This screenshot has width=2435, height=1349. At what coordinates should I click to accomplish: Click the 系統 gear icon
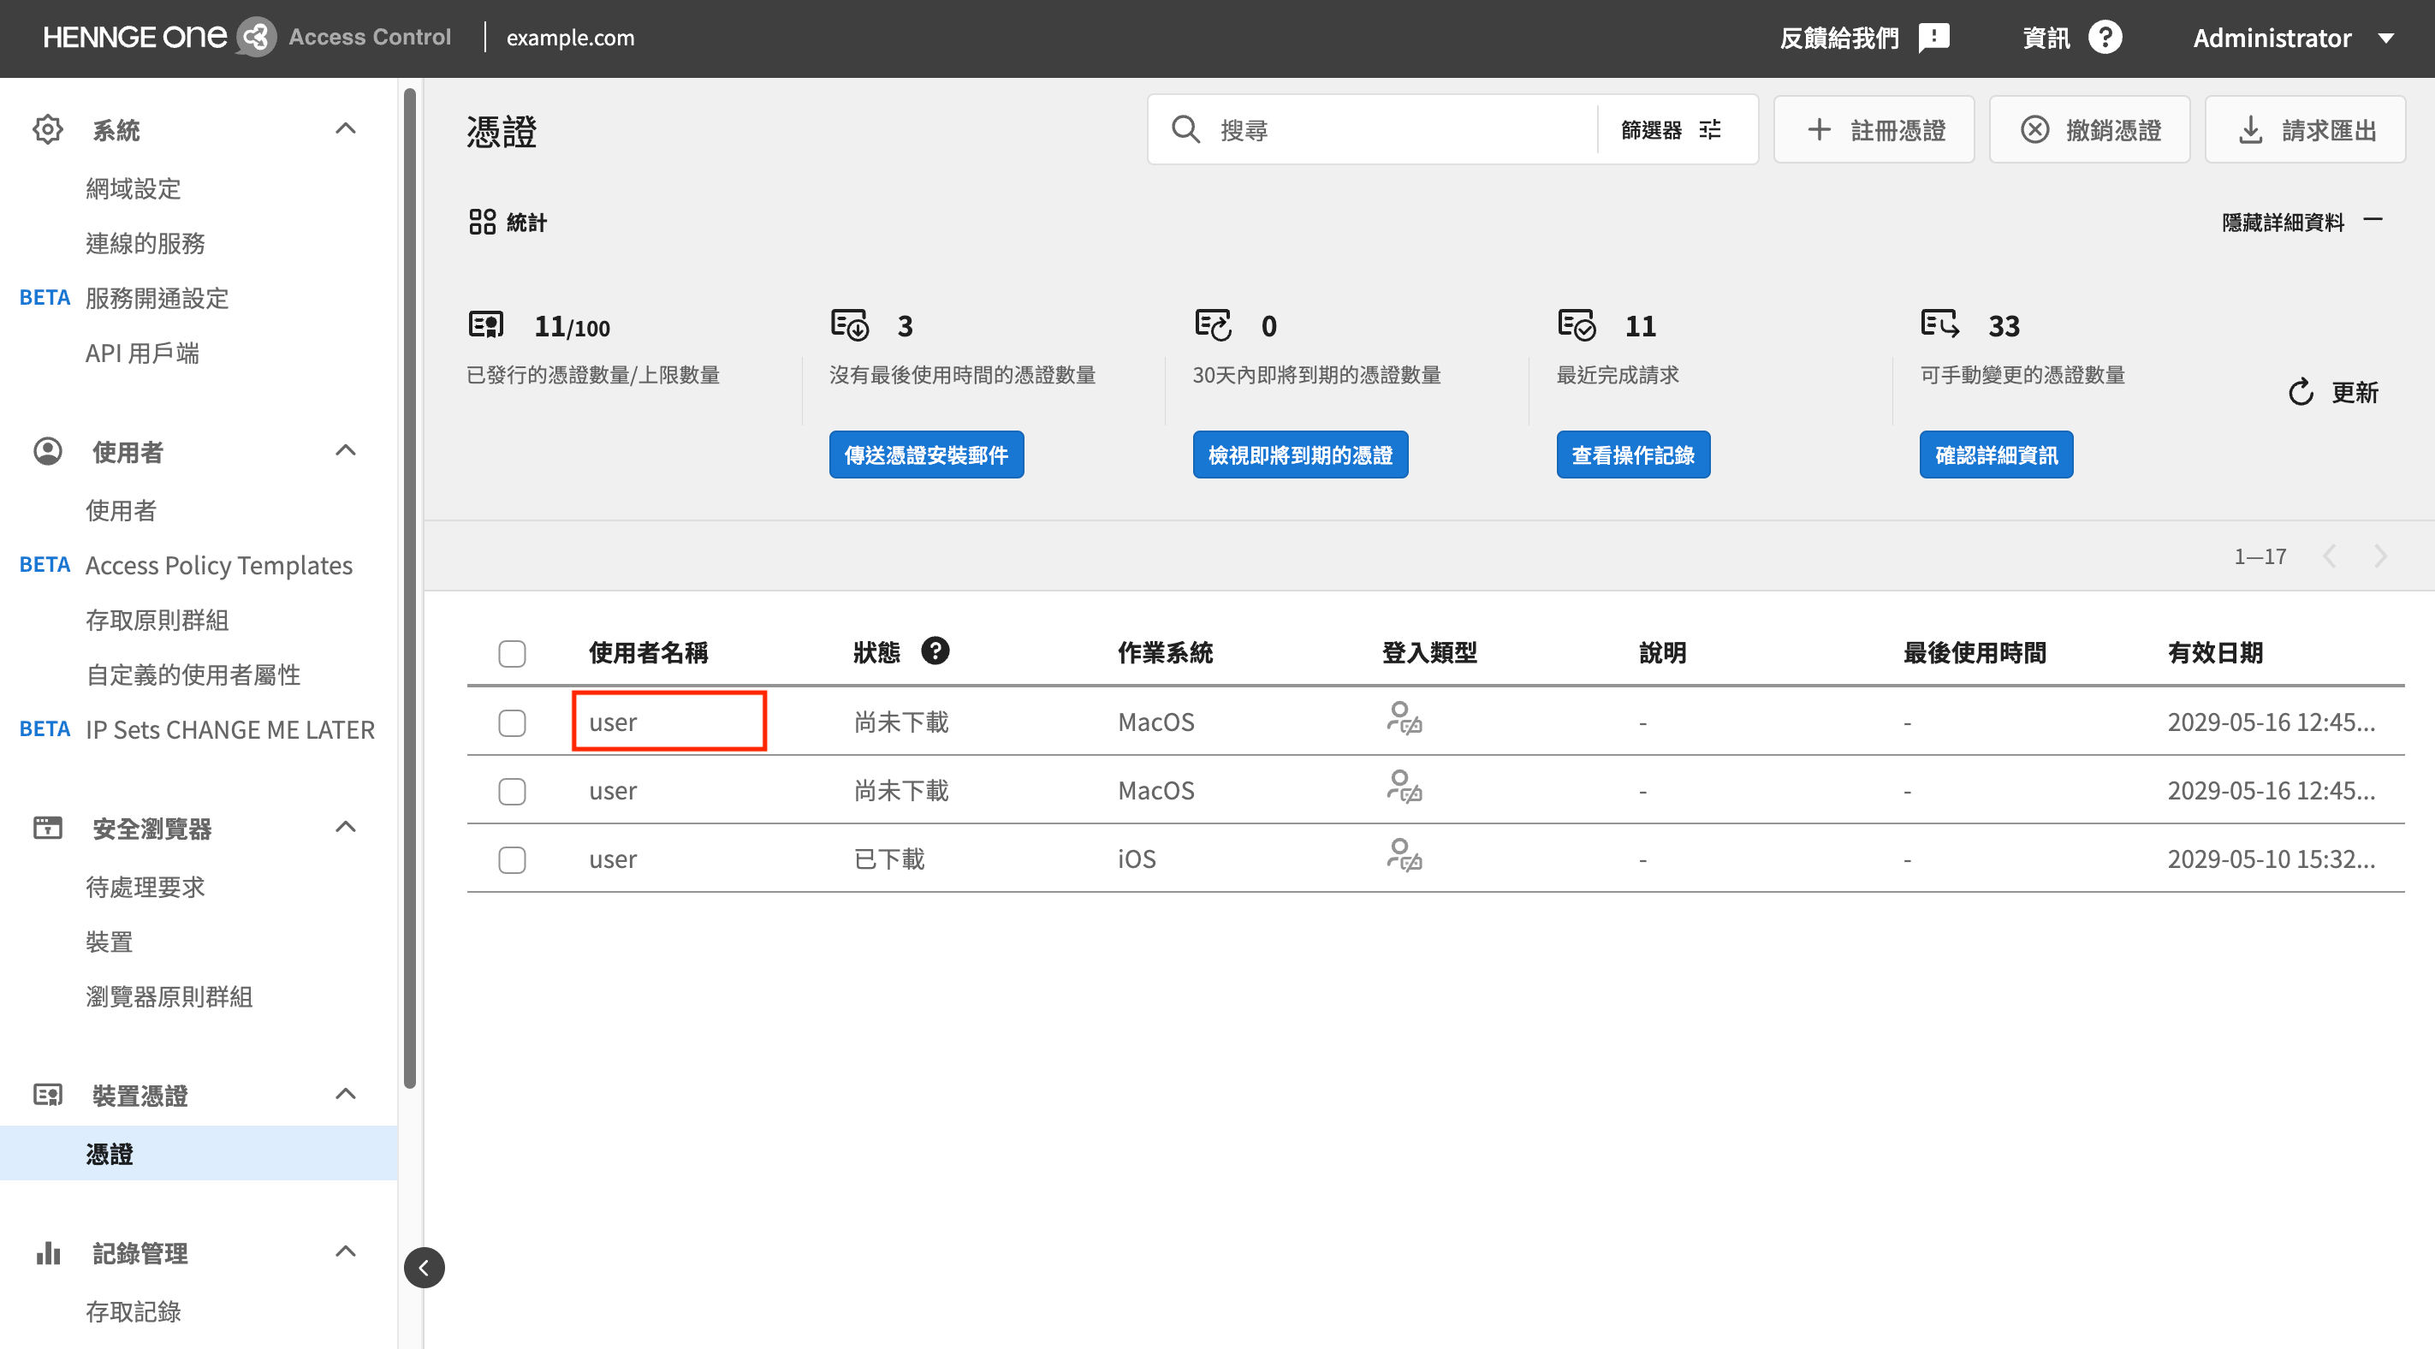[x=47, y=129]
